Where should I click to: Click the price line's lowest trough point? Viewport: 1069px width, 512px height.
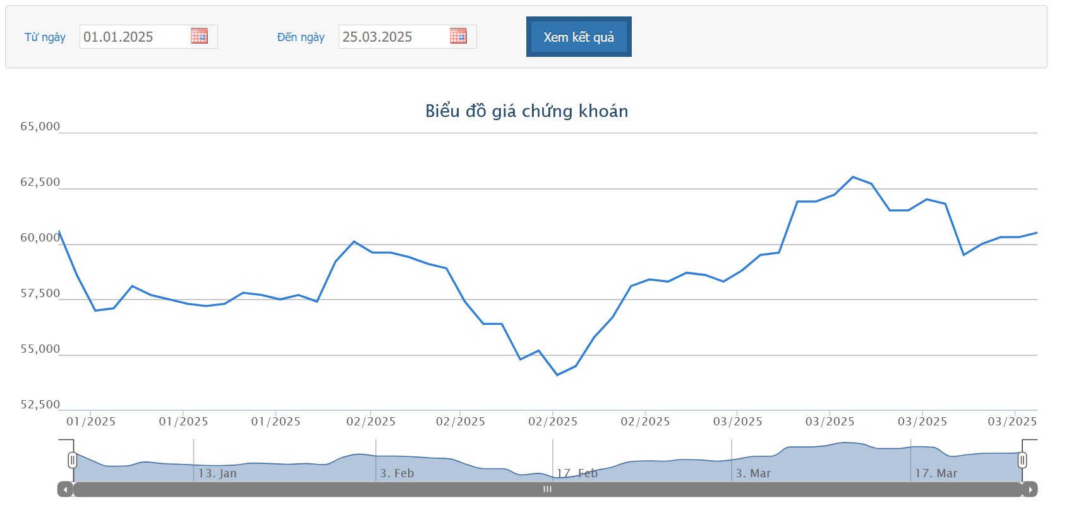(557, 375)
